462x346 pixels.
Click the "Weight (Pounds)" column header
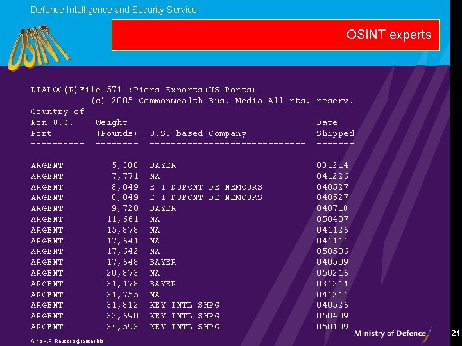pos(116,128)
